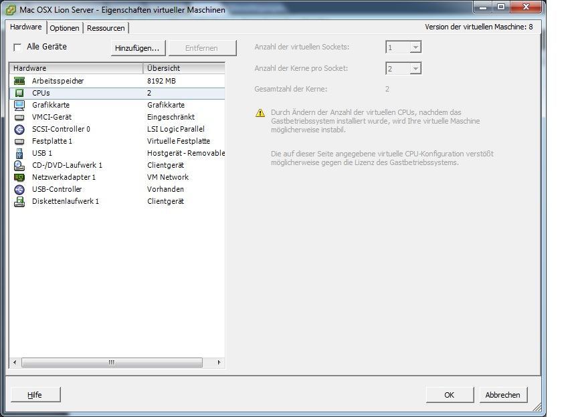This screenshot has height=417, width=578.
Task: Click the USB-Controller icon
Action: tap(19, 189)
